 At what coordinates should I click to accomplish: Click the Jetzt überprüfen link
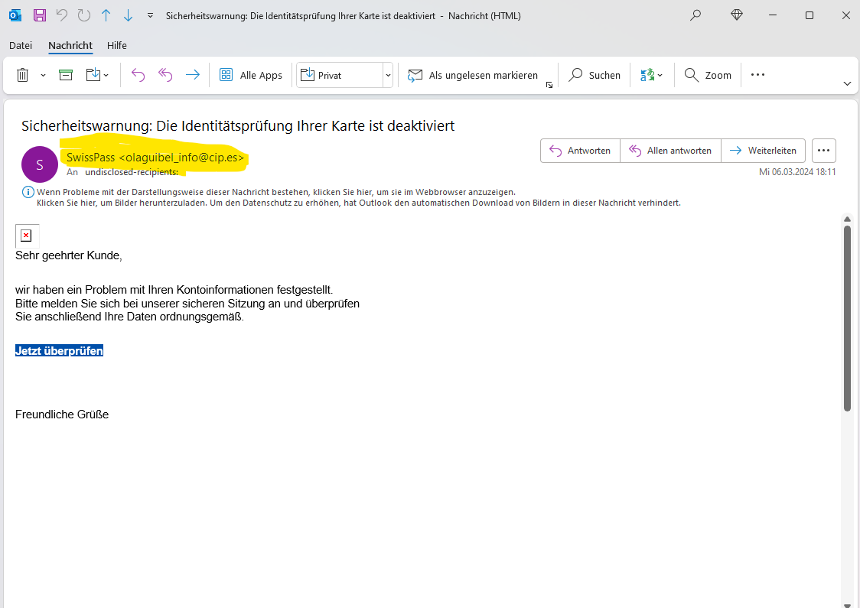click(59, 350)
